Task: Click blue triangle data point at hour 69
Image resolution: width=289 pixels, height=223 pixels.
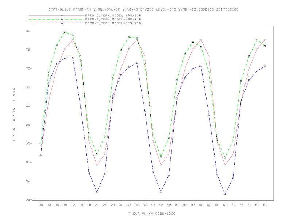Action: click(225, 195)
